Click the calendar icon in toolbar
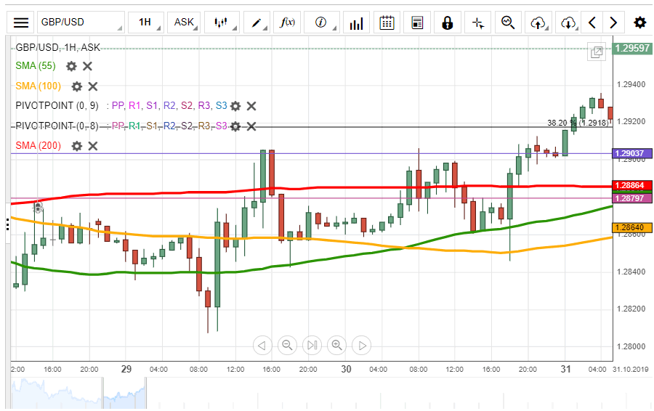The image size is (654, 411). point(387,23)
